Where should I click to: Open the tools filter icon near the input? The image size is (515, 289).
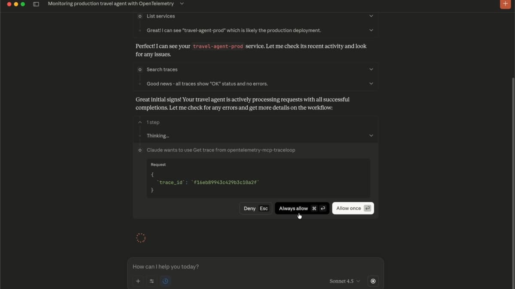pyautogui.click(x=151, y=281)
